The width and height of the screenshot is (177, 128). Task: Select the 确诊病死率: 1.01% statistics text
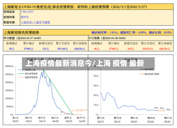pos(105,33)
